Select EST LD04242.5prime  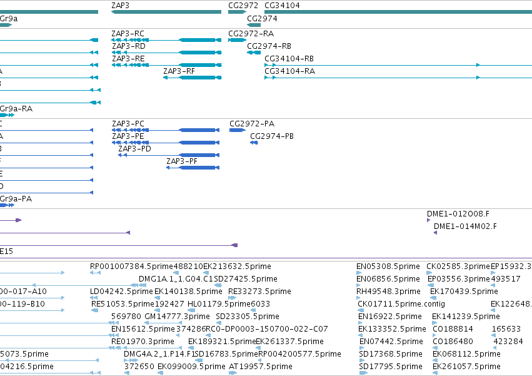pyautogui.click(x=121, y=292)
